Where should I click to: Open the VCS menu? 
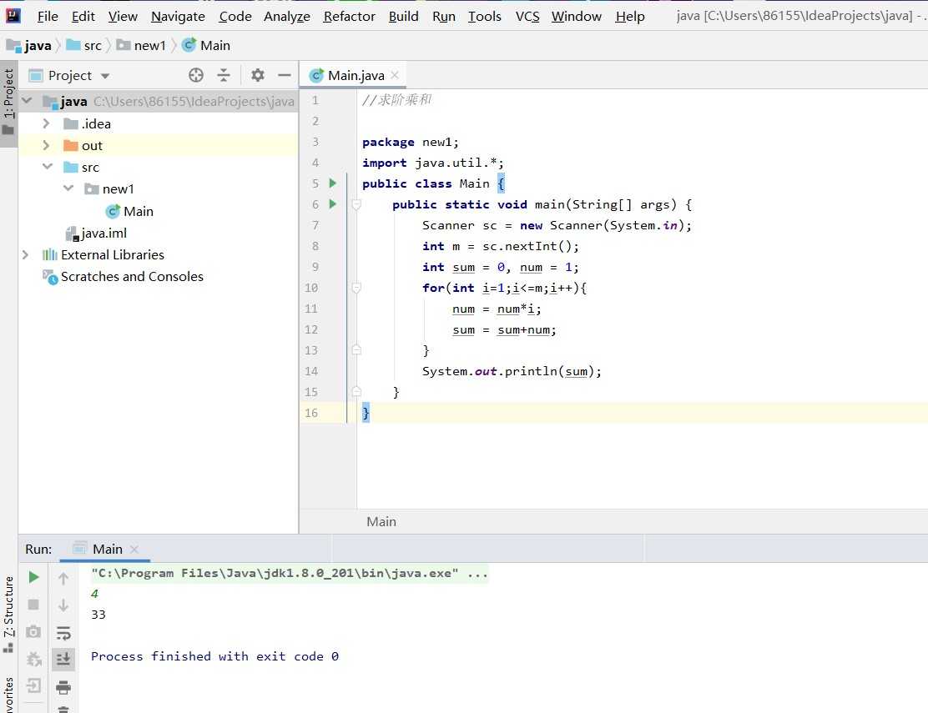pyautogui.click(x=527, y=17)
